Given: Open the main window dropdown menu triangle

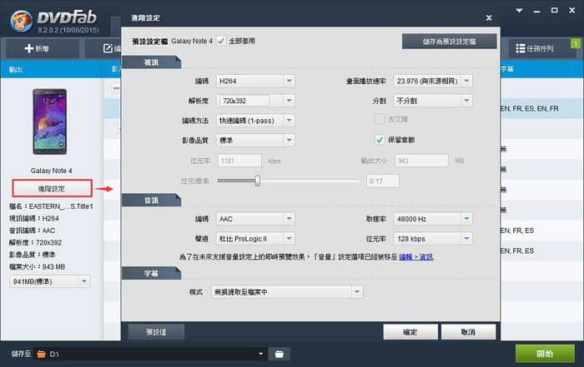Looking at the screenshot, I should point(519,10).
